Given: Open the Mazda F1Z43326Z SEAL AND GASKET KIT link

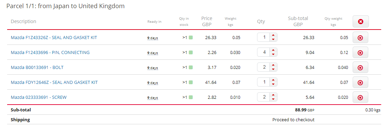Looking at the screenshot, I should pos(54,38).
